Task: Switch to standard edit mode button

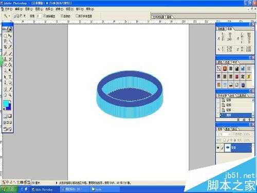Action: click(5, 116)
